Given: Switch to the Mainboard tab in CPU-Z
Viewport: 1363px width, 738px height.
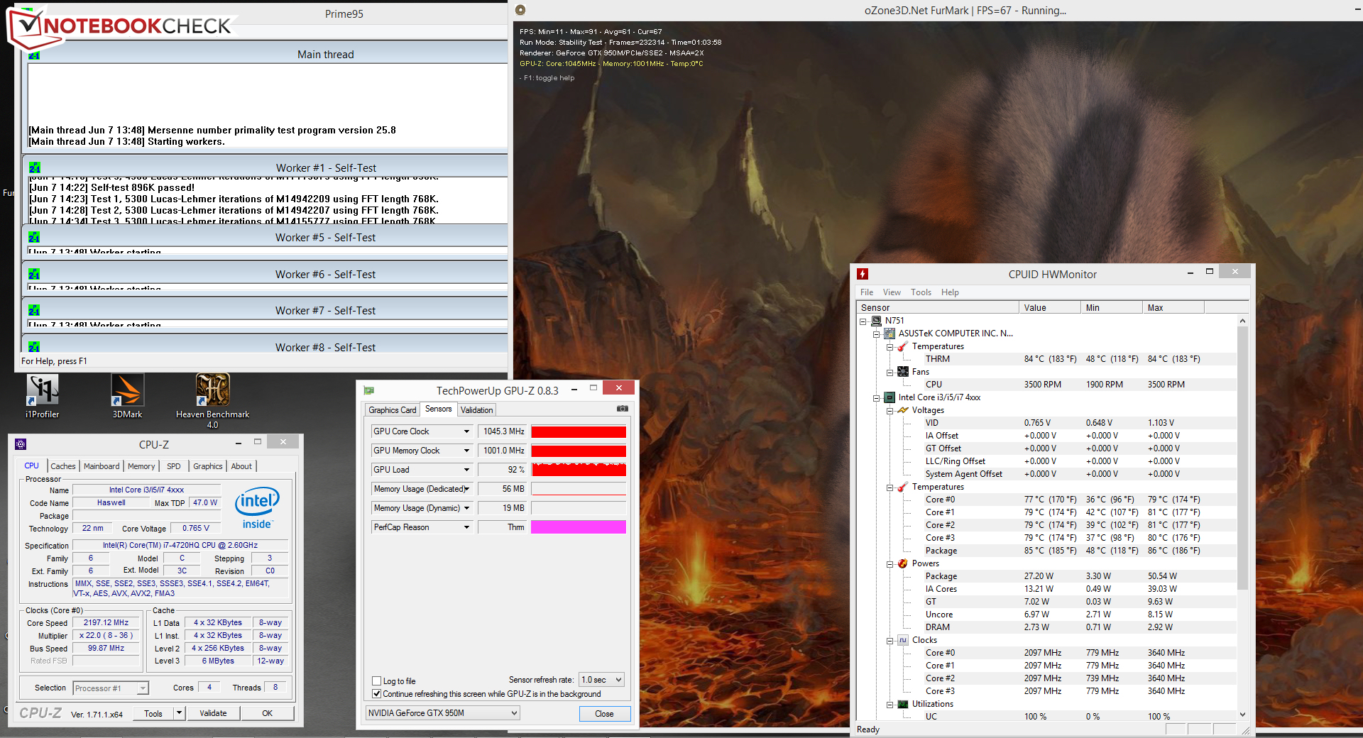Looking at the screenshot, I should pos(102,466).
